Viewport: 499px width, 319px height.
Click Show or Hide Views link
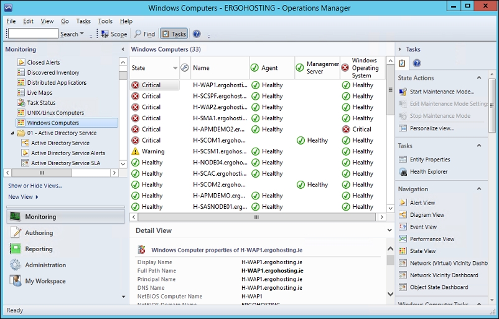[35, 186]
